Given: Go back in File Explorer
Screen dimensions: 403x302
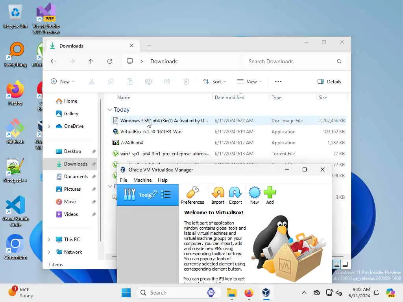Looking at the screenshot, I should click(53, 61).
